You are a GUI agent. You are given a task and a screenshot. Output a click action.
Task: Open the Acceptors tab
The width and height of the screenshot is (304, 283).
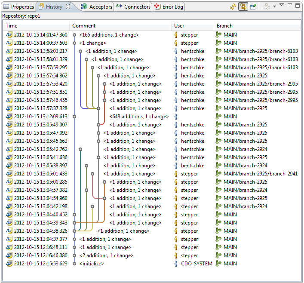pos(97,7)
